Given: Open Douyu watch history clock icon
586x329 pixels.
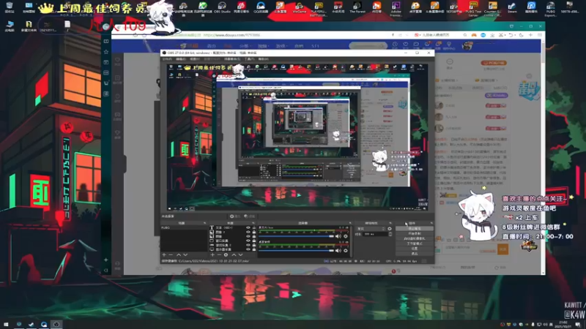Looking at the screenshot, I should [x=395, y=45].
